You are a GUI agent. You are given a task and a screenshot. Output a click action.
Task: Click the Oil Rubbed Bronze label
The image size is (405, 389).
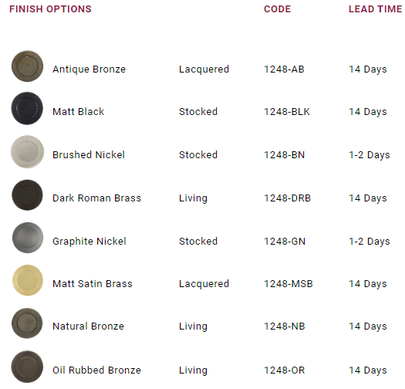pyautogui.click(x=97, y=370)
